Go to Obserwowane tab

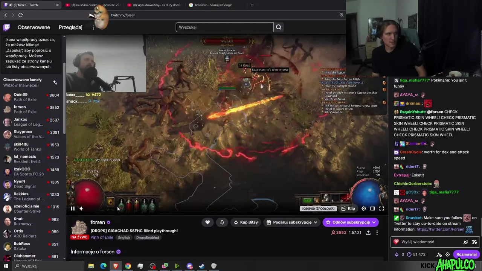tap(34, 27)
